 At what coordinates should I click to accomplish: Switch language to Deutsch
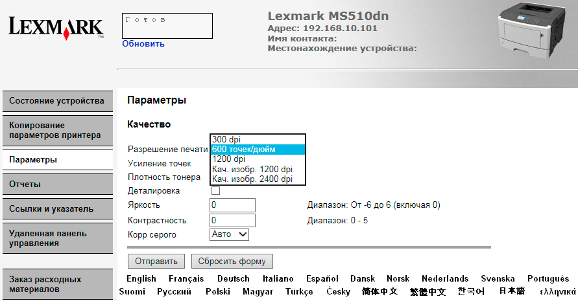click(x=234, y=279)
